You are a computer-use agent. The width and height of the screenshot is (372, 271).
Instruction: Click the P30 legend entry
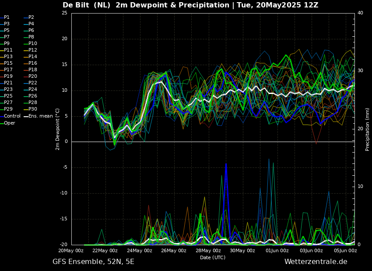click(x=33, y=109)
